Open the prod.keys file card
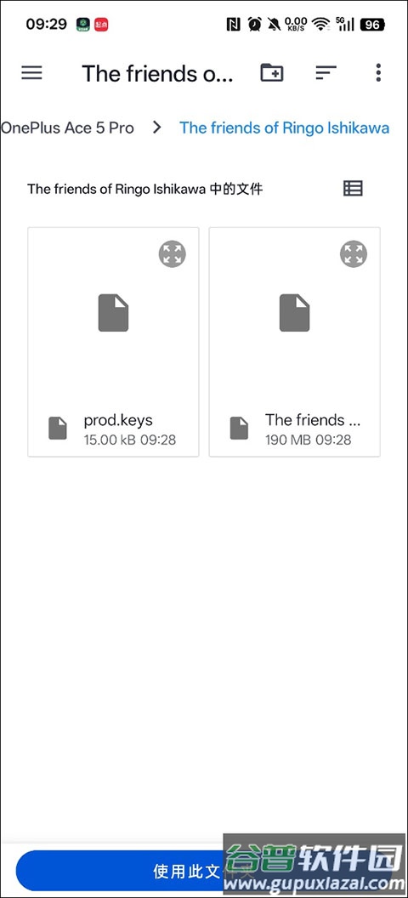The image size is (408, 898). [113, 342]
